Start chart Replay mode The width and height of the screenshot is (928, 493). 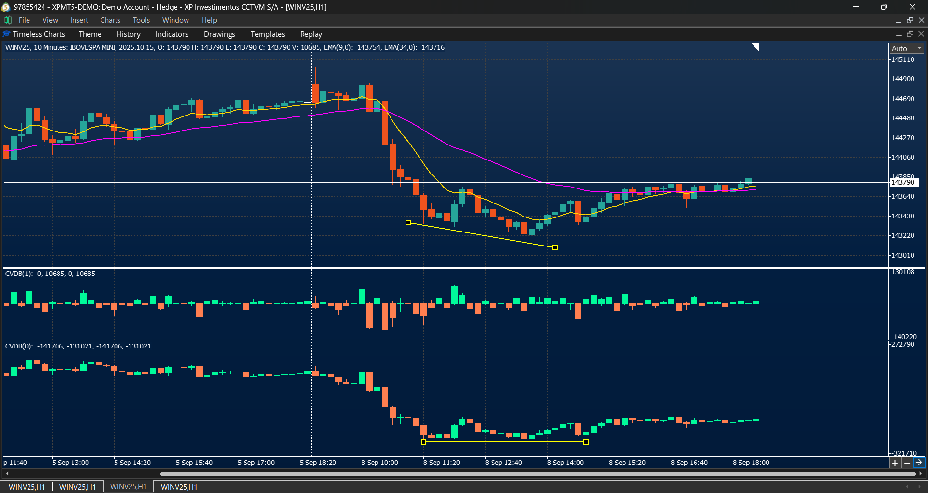coord(311,34)
